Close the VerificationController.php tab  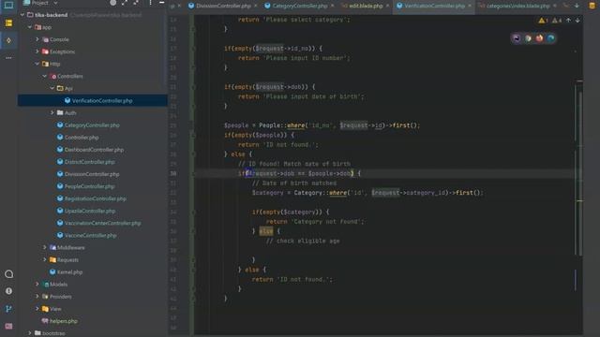tap(470, 6)
